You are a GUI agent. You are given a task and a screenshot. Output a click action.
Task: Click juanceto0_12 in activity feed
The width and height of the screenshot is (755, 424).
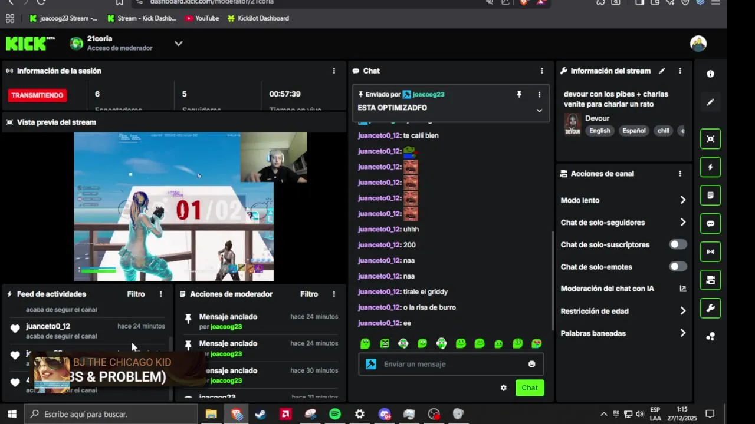48,326
